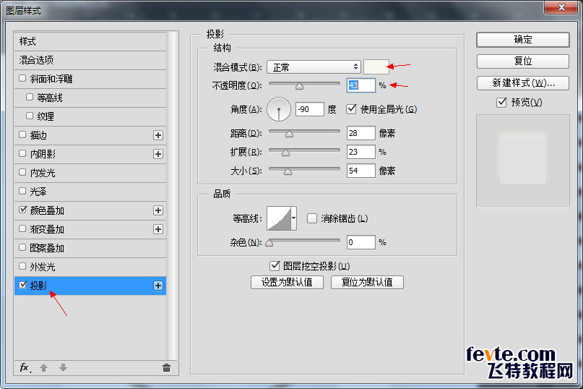
Task: Enable 内发光 effect checkbox
Action: click(22, 172)
